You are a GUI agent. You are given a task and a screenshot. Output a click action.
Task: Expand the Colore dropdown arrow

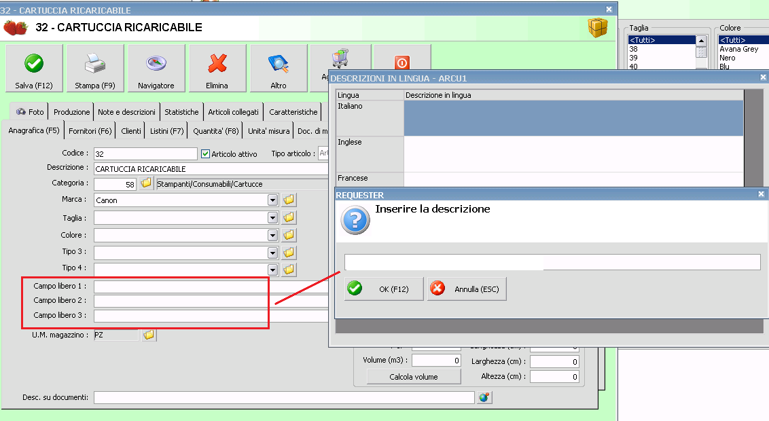pyautogui.click(x=272, y=235)
